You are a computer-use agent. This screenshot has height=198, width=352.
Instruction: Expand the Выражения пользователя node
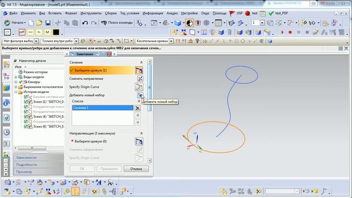point(16,87)
